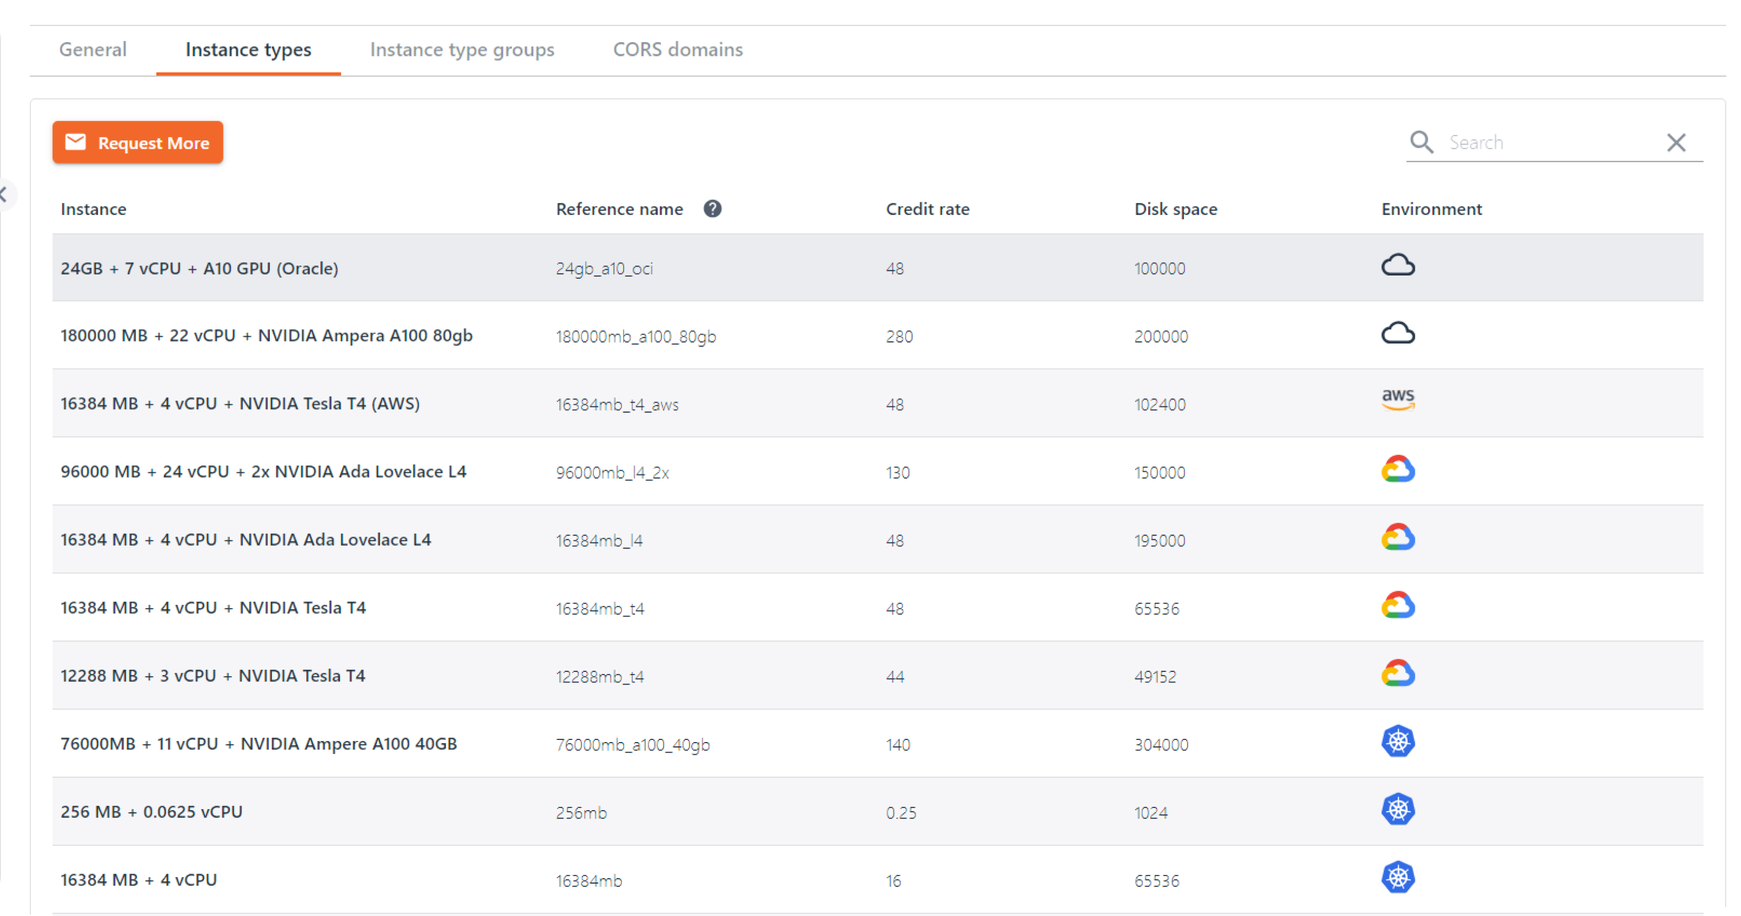Select '16384 MB + 4 vCPU + NVIDIA Ada Lovelace L4'
The width and height of the screenshot is (1741, 916).
(x=245, y=540)
